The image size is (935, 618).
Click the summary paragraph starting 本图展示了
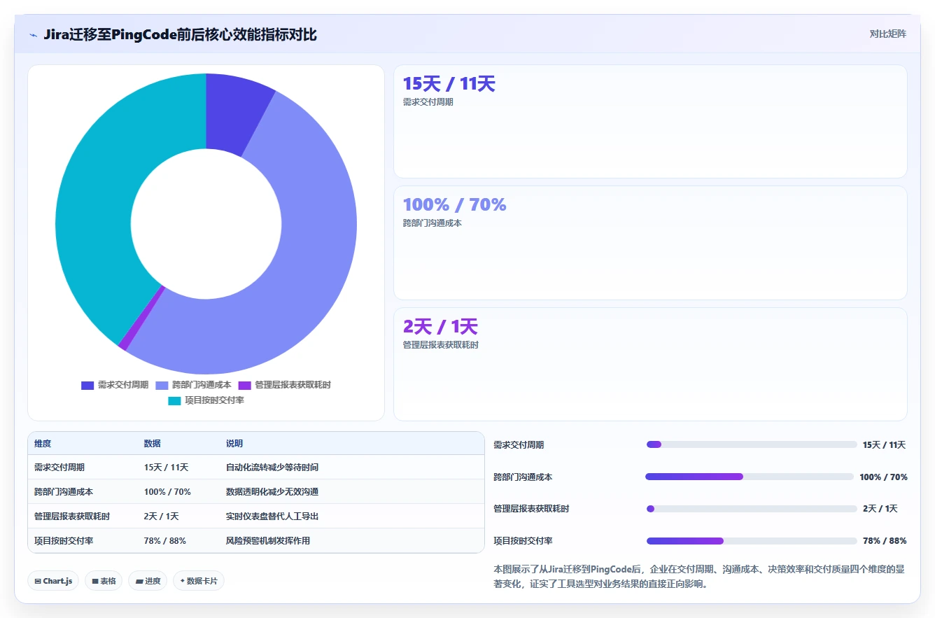tap(698, 577)
